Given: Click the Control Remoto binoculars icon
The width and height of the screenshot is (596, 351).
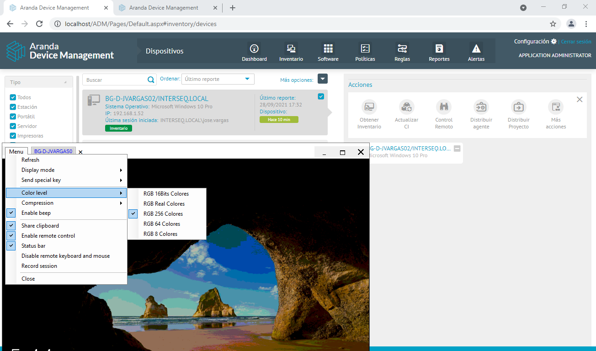Looking at the screenshot, I should [x=443, y=107].
